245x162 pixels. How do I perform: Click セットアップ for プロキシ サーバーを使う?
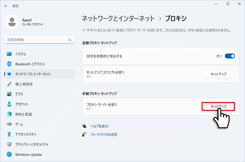(x=218, y=107)
